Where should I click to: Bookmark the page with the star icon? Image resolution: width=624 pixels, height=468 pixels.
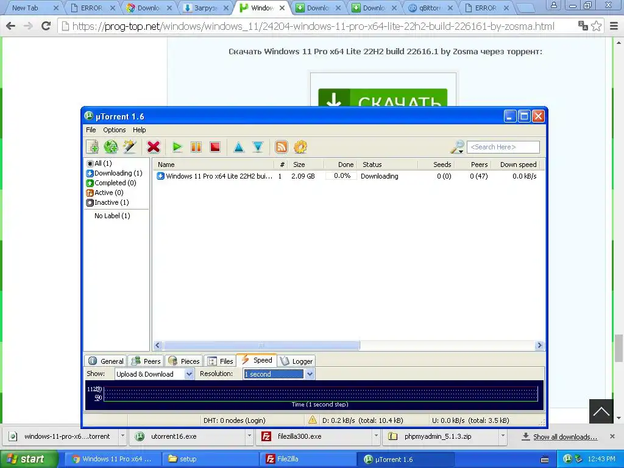tap(597, 26)
